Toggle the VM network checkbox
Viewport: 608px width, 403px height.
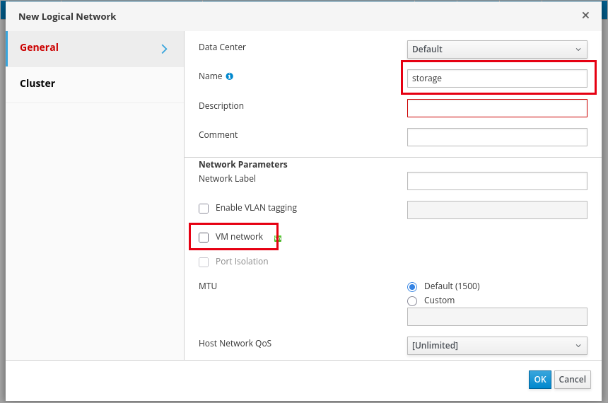[204, 237]
